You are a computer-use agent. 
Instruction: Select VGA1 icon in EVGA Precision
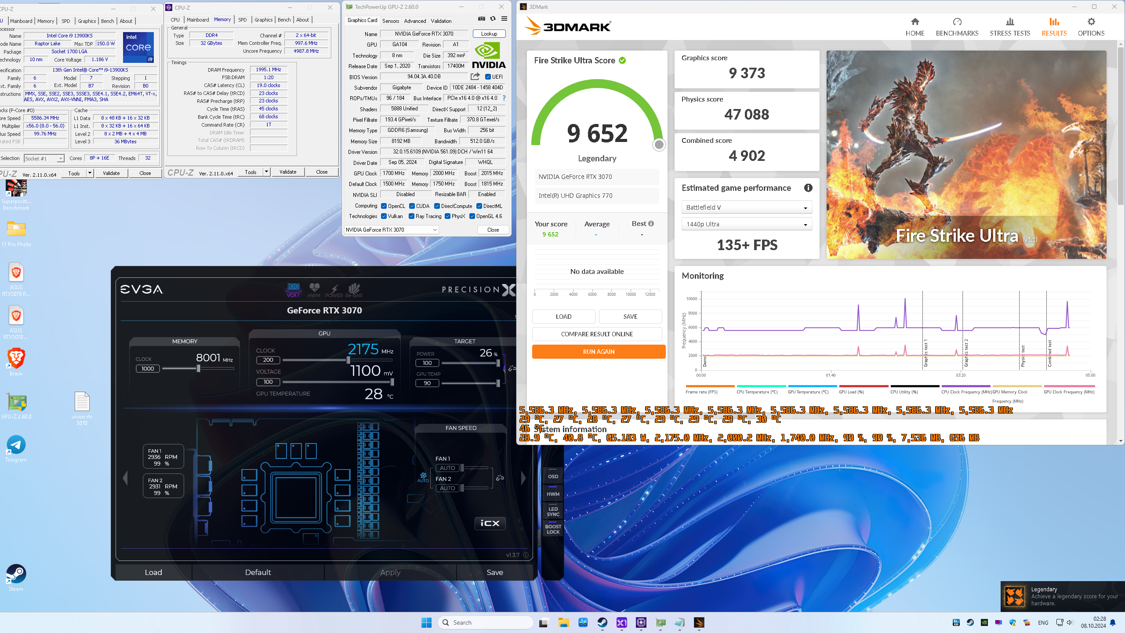pyautogui.click(x=293, y=290)
